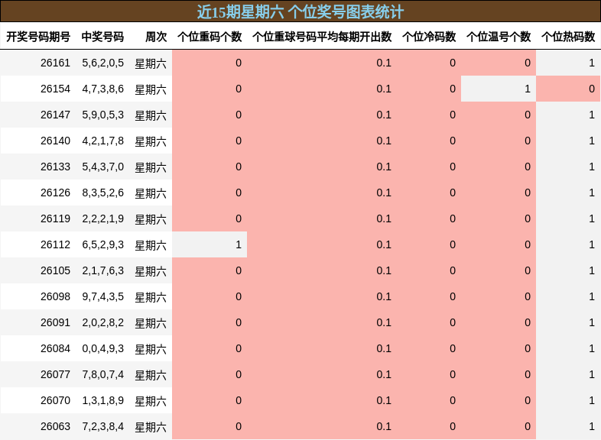Click issue number 26147
Image resolution: width=601 pixels, height=440 pixels.
click(x=55, y=115)
